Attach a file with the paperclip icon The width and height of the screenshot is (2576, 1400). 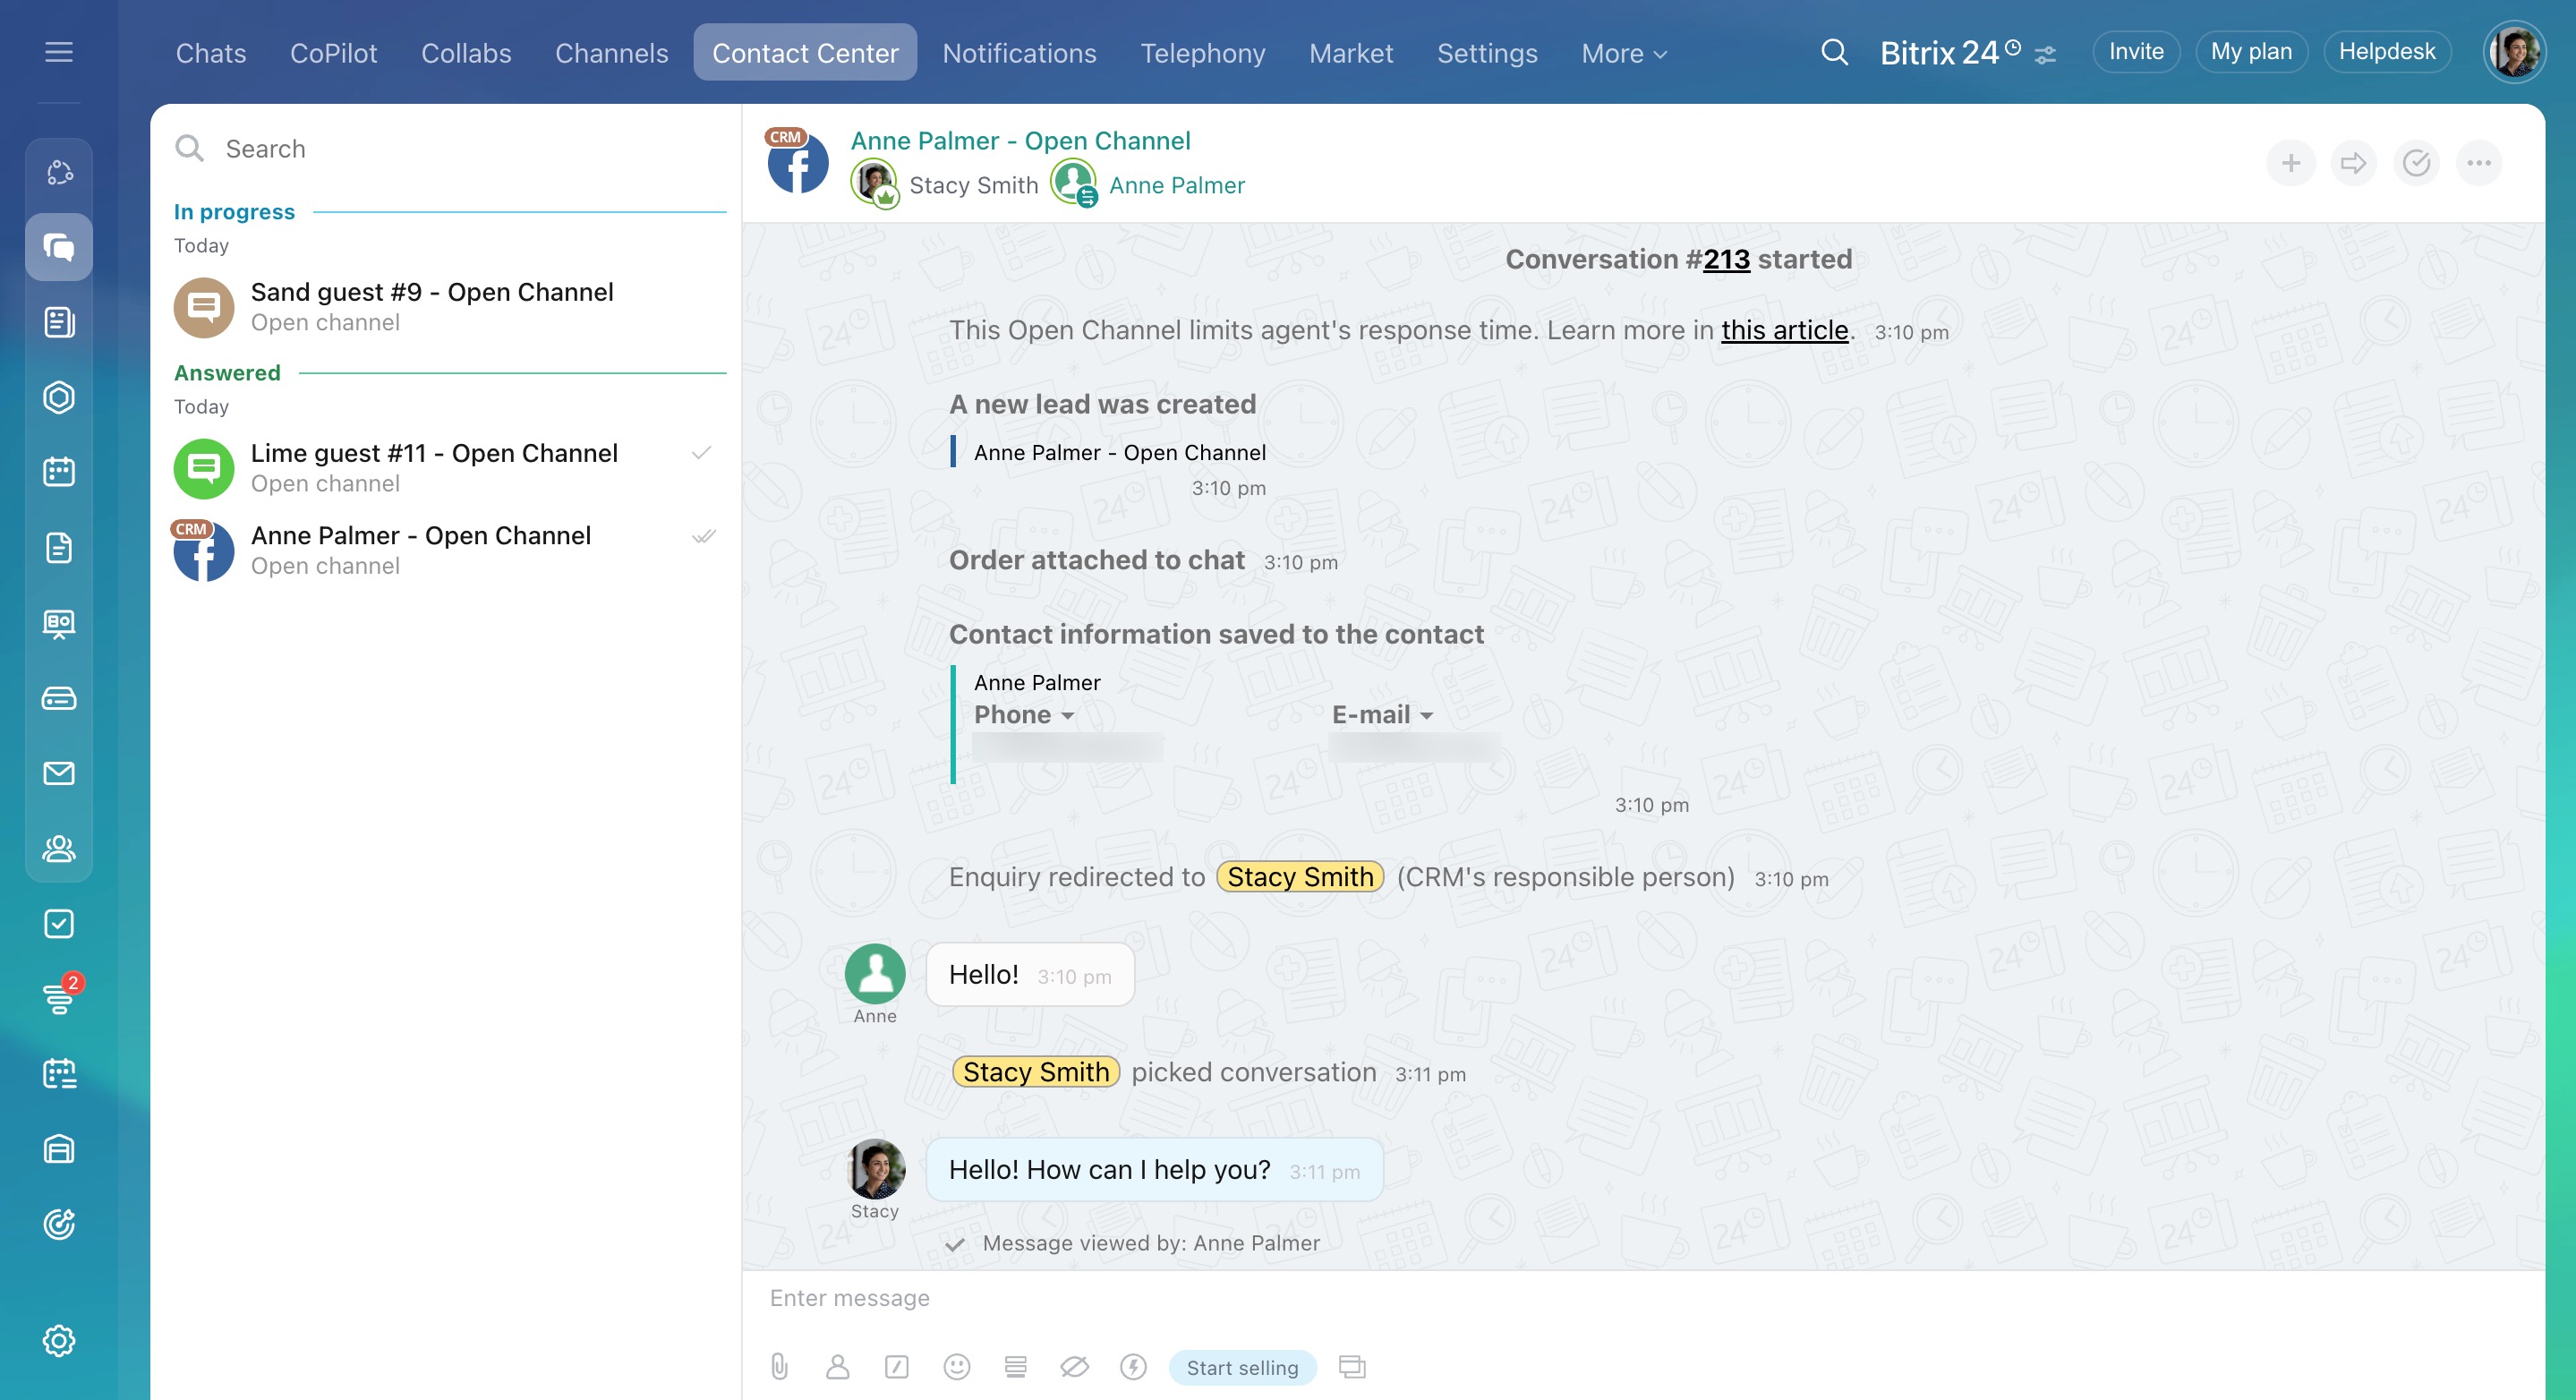[x=780, y=1367]
